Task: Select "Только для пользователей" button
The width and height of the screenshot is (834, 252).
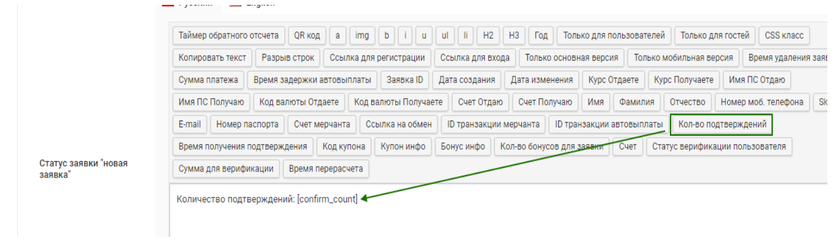Action: [x=614, y=36]
